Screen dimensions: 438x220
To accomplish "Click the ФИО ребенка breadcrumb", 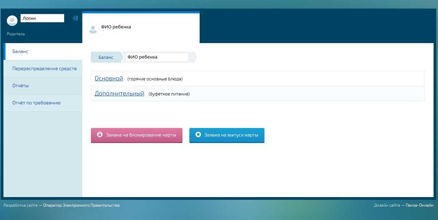I will point(156,57).
